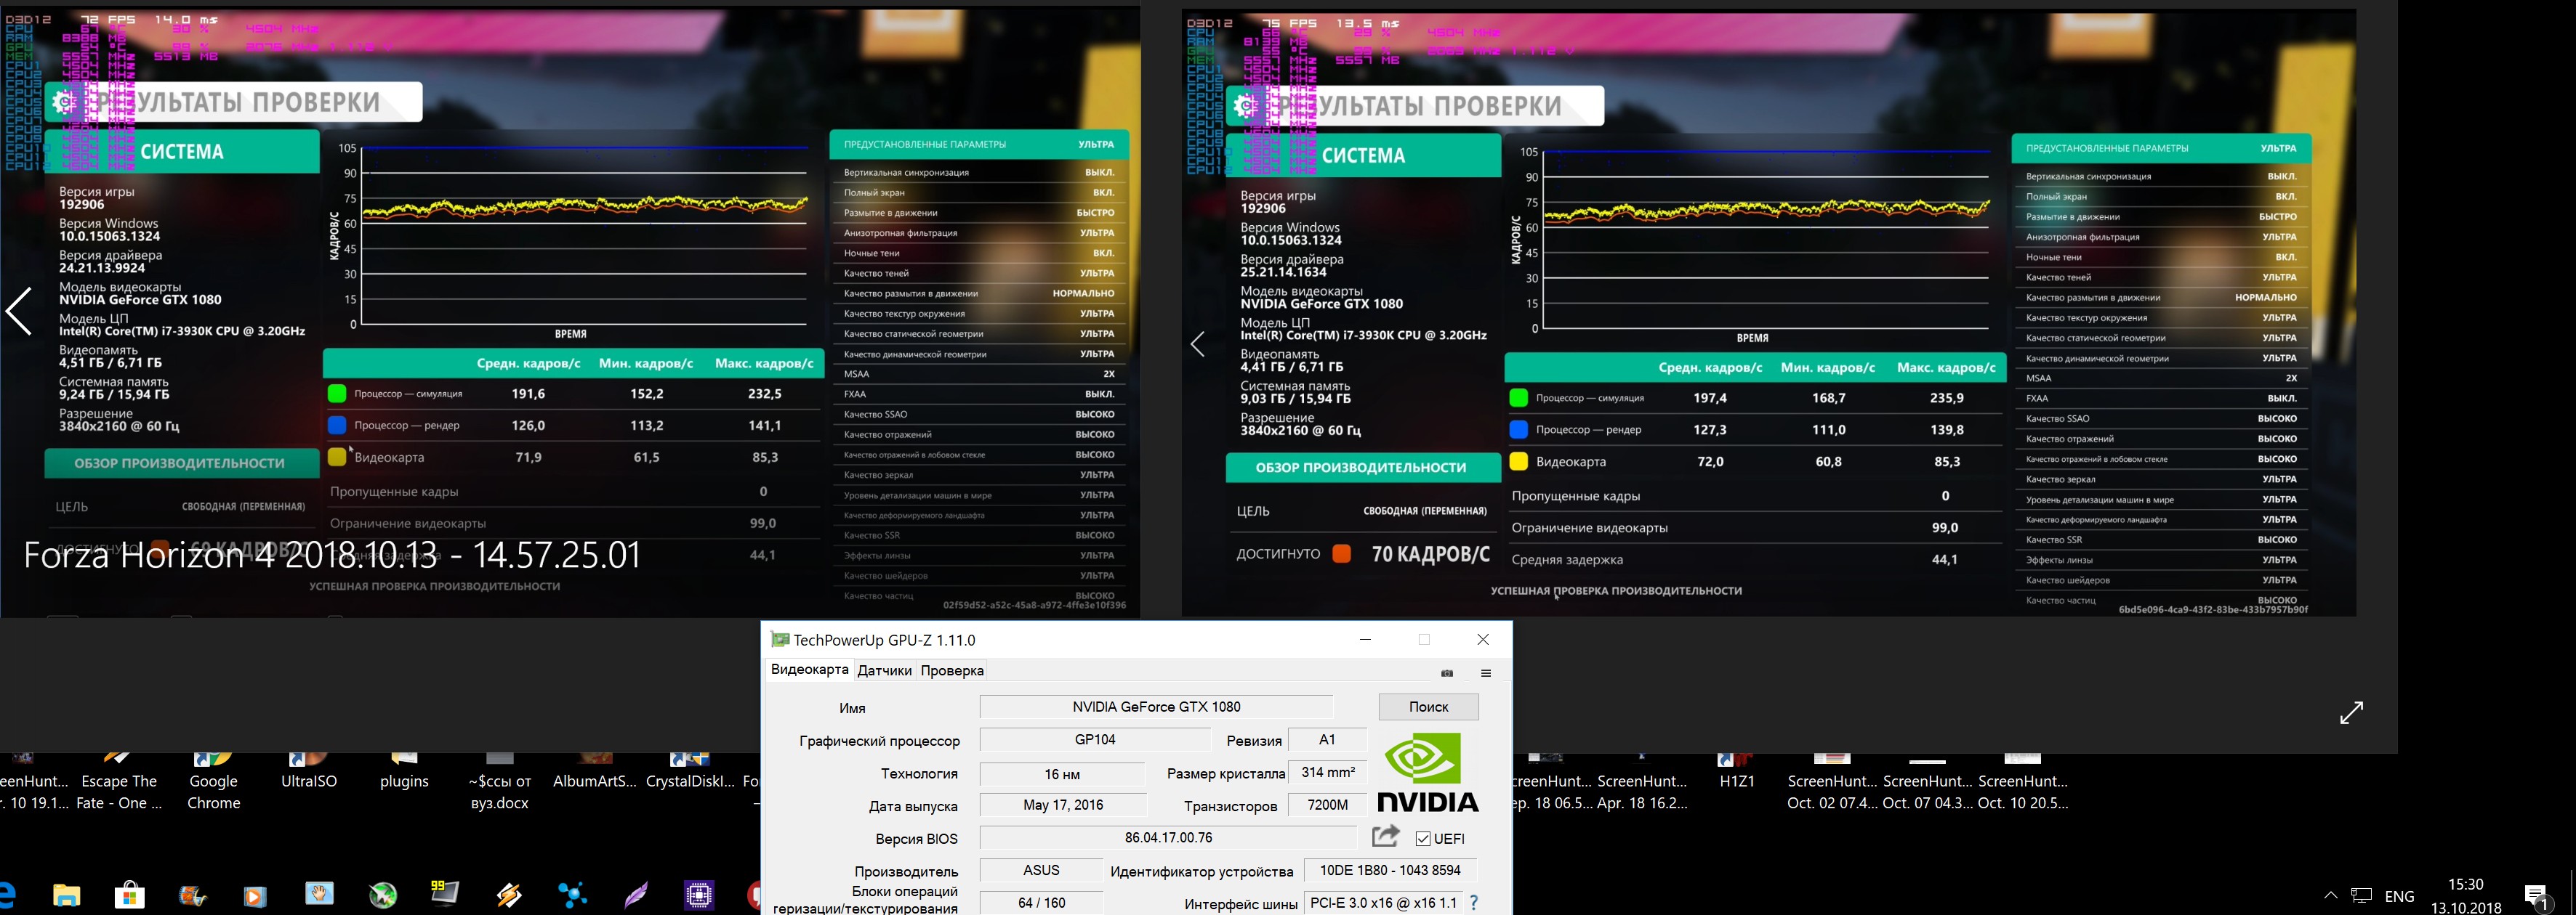Switch to the Проверка tab

[x=952, y=671]
